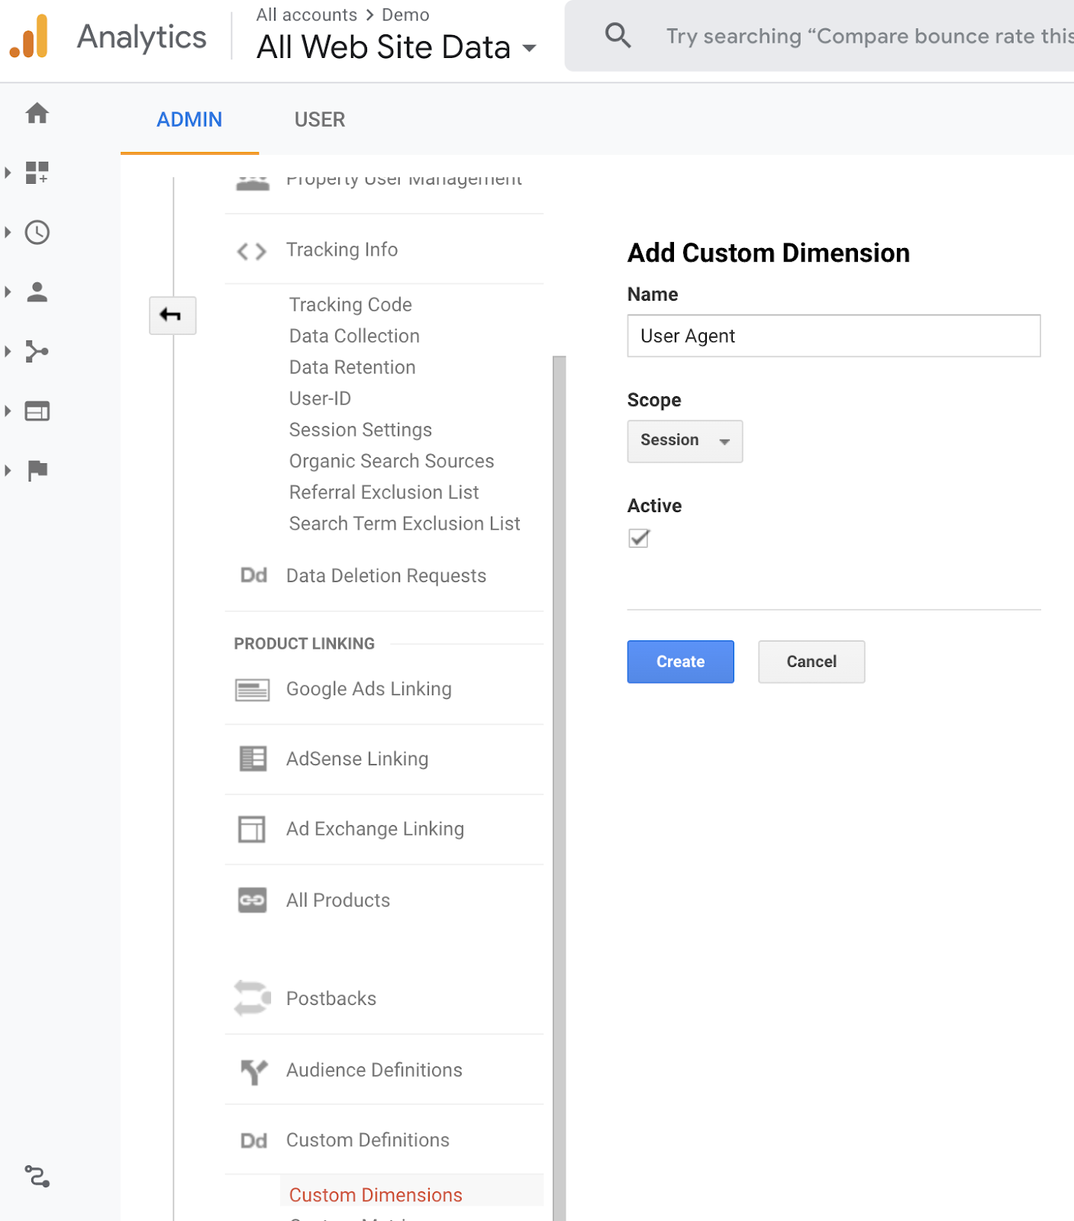Click the Create button

(x=680, y=662)
